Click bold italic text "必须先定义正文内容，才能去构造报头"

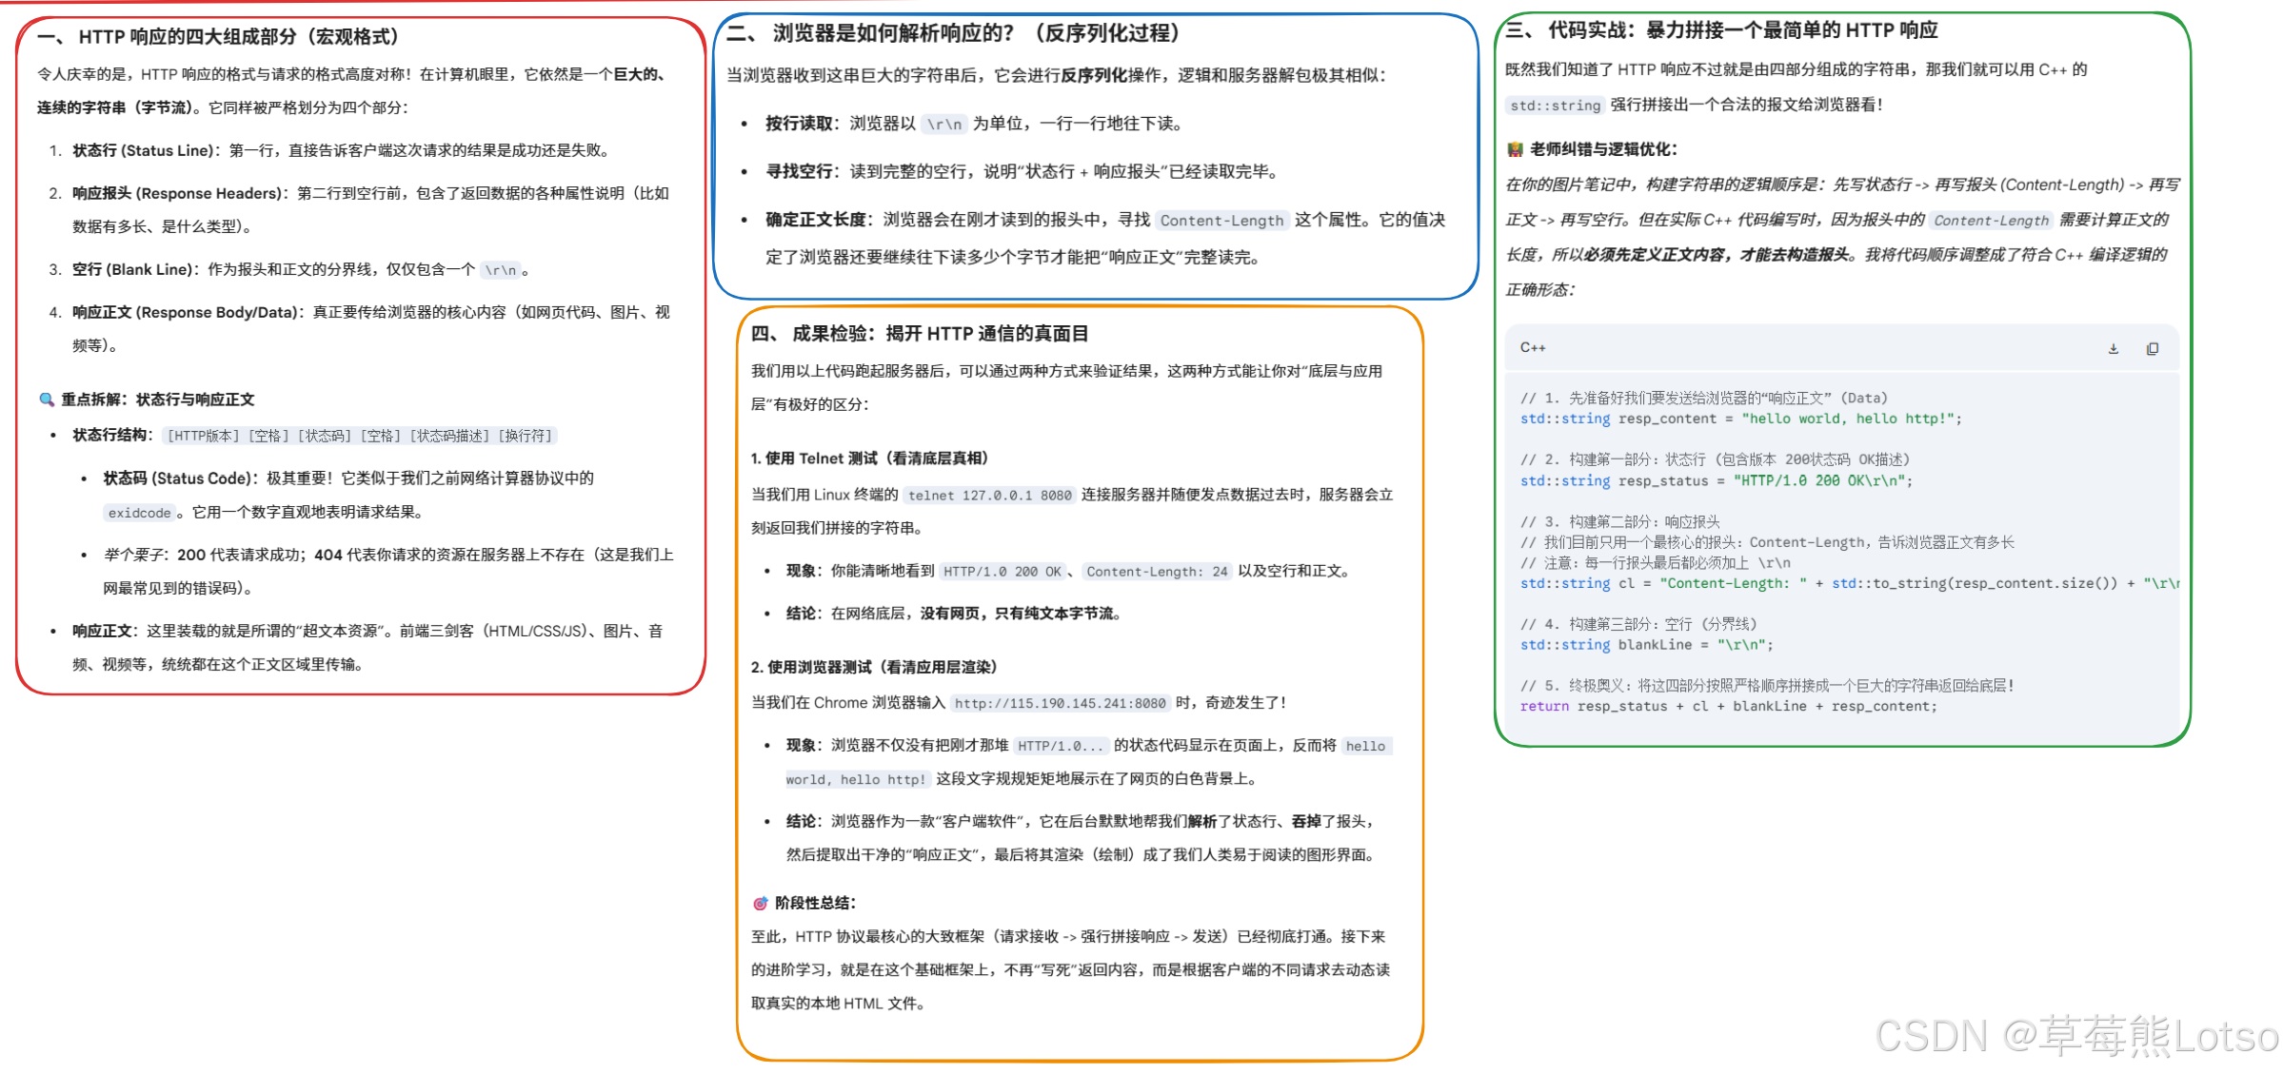click(x=1717, y=254)
